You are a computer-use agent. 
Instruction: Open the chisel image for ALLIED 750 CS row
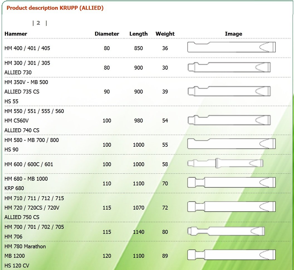coord(231,207)
